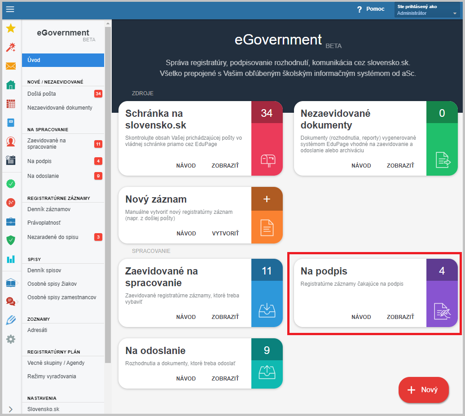
Task: Open Nezaradené do spisu menu item
Action: (x=63, y=237)
